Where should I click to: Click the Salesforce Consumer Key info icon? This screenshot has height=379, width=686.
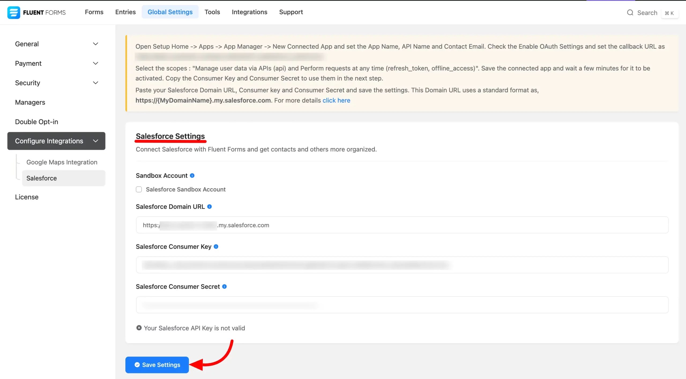pyautogui.click(x=216, y=247)
